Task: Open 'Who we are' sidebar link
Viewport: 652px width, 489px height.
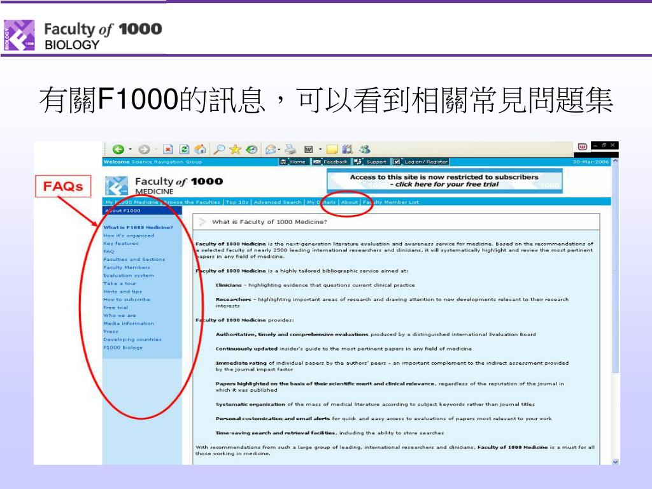Action: (x=119, y=316)
